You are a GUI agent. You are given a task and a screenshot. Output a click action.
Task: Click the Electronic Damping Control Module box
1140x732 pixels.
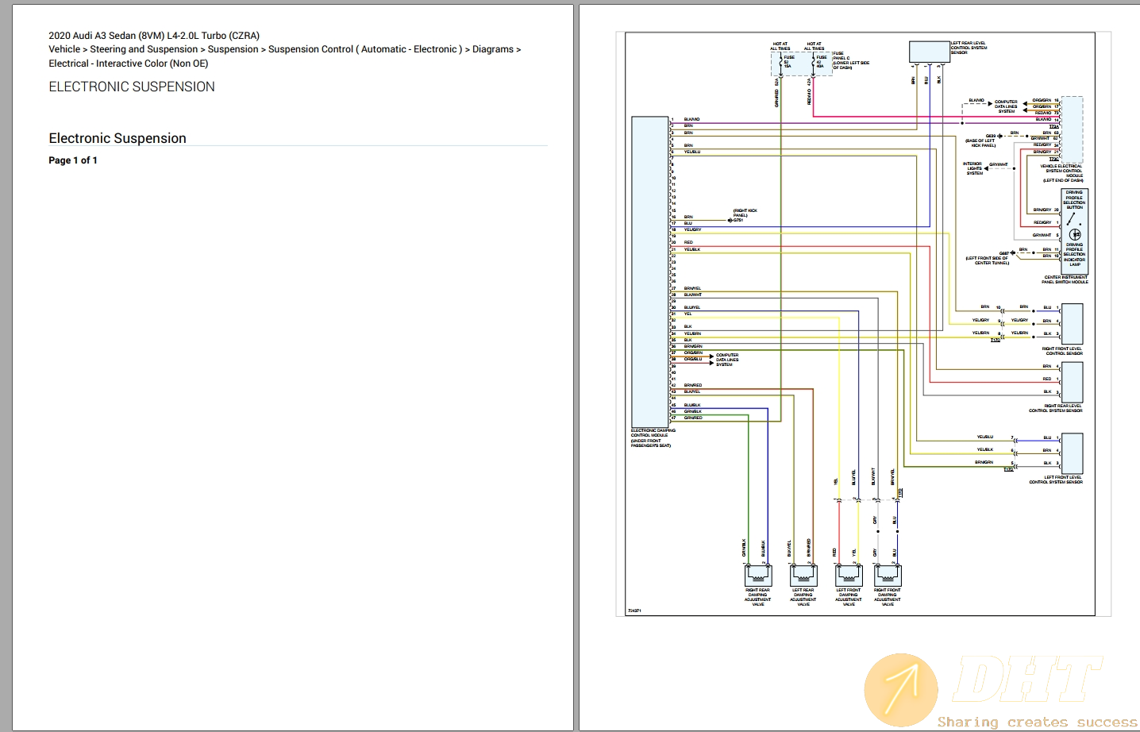(650, 272)
